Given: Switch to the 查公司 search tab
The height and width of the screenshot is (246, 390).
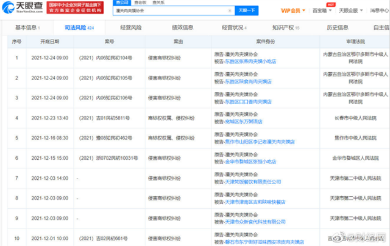Looking at the screenshot, I should 122,2.
